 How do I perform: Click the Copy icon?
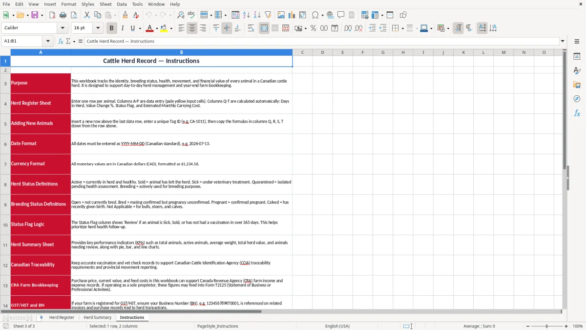tap(97, 15)
